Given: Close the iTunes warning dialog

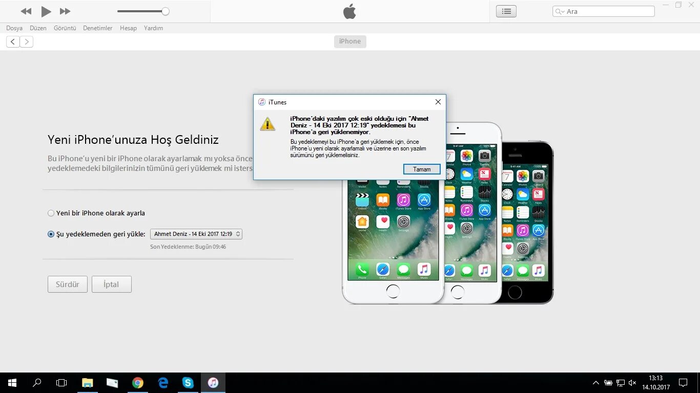Looking at the screenshot, I should [438, 102].
